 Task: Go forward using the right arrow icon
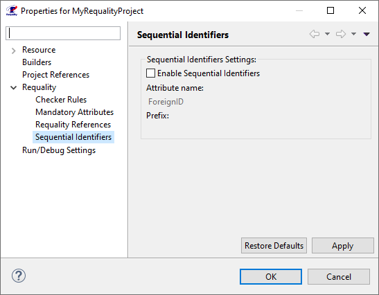pos(341,34)
